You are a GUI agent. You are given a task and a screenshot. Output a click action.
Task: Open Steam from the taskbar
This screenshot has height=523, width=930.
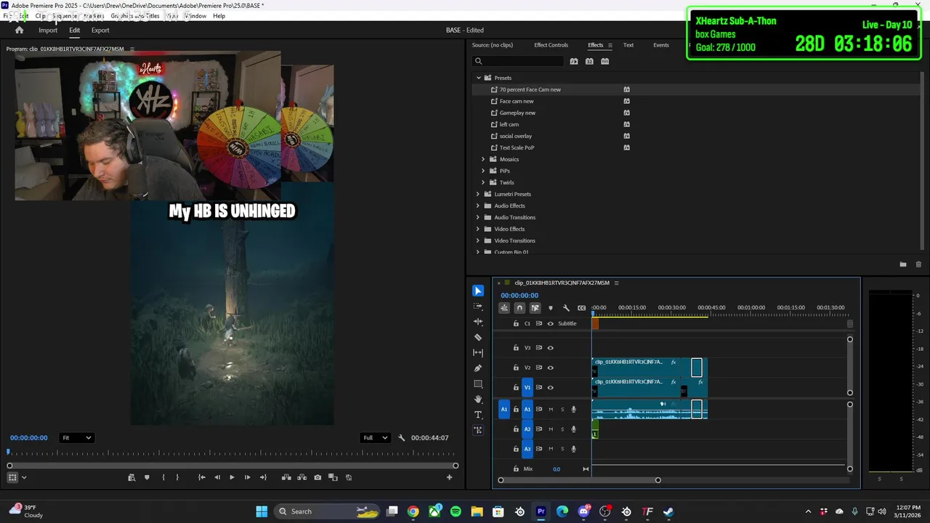coord(668,511)
